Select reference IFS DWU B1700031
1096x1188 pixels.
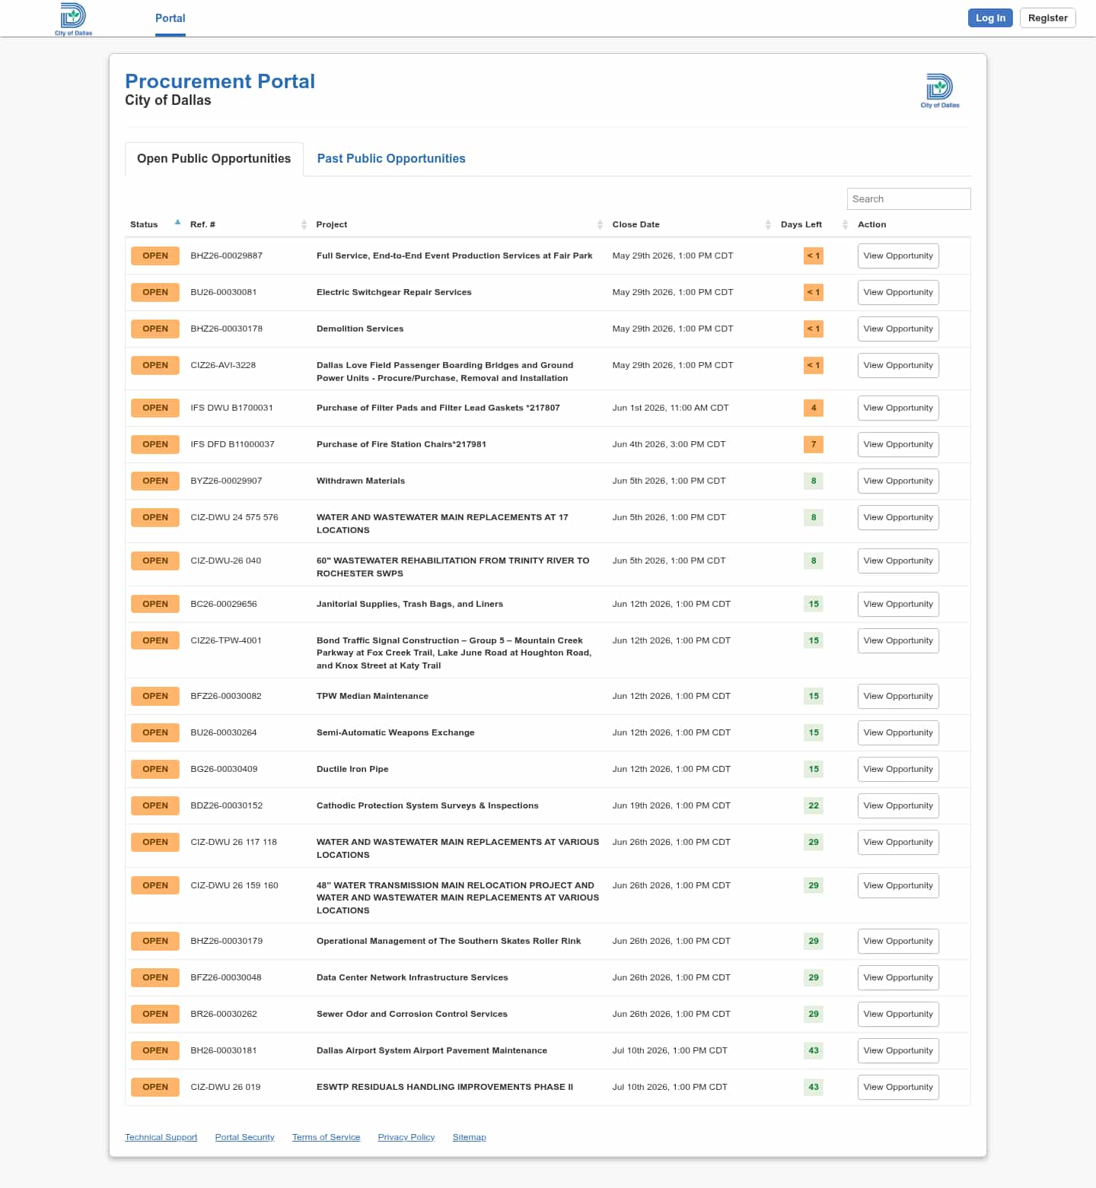tap(231, 408)
